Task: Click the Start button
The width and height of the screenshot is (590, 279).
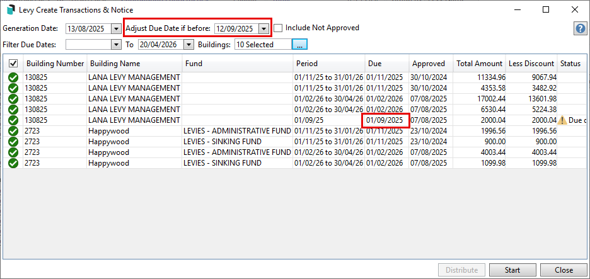Action: click(512, 270)
